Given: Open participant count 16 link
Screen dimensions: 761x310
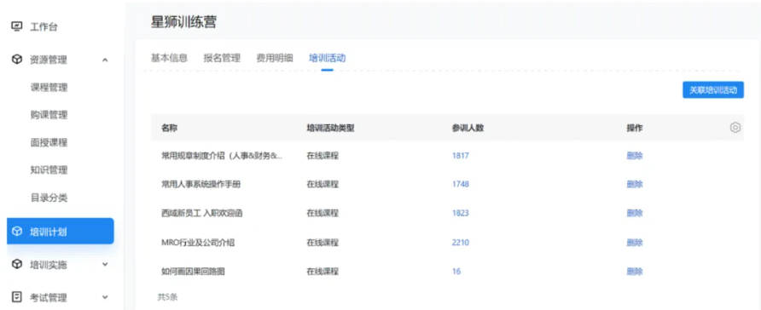Looking at the screenshot, I should (x=456, y=271).
